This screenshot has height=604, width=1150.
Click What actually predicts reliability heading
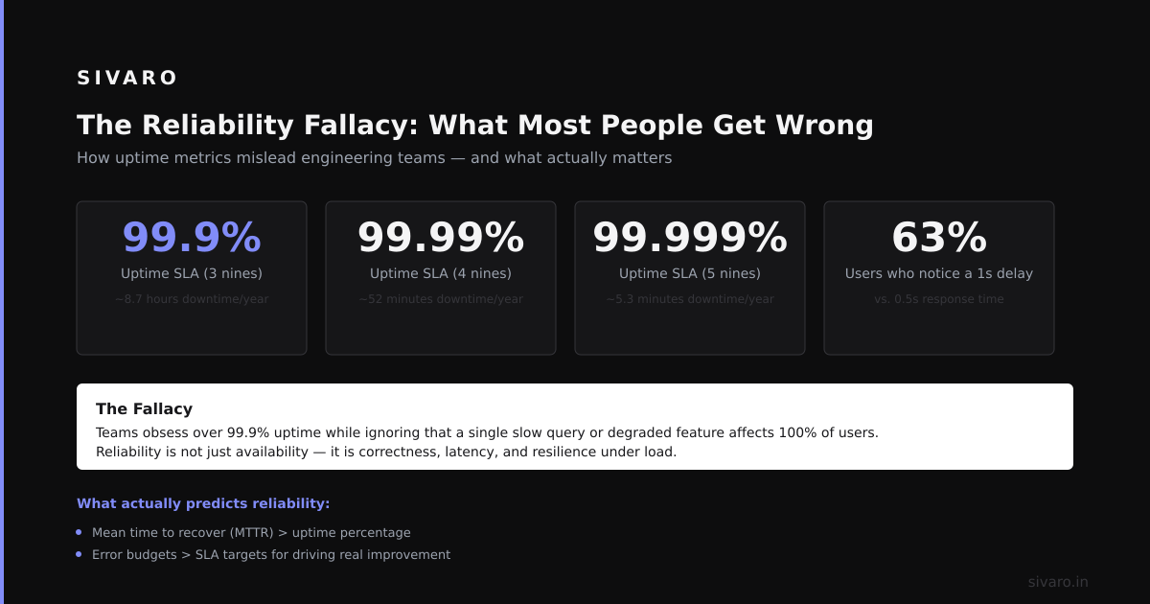pos(203,503)
